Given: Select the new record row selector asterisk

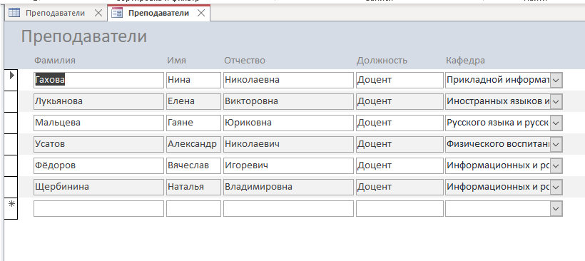Looking at the screenshot, I should [x=11, y=208].
